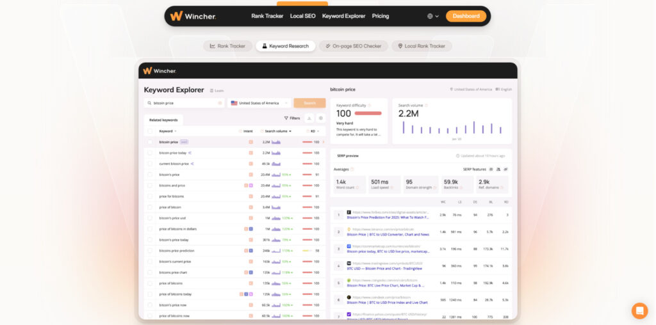Click the purple intent badge in 'bitcoins and price' row
The height and width of the screenshot is (325, 656).
[x=250, y=186]
